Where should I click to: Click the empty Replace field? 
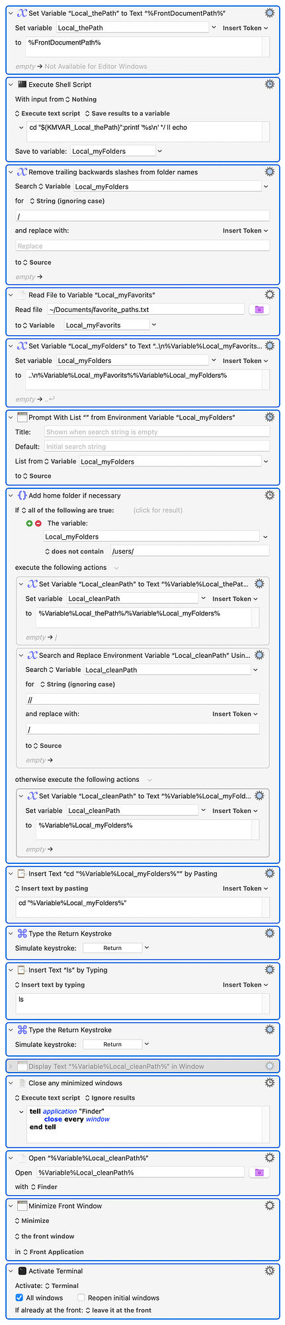click(x=142, y=246)
